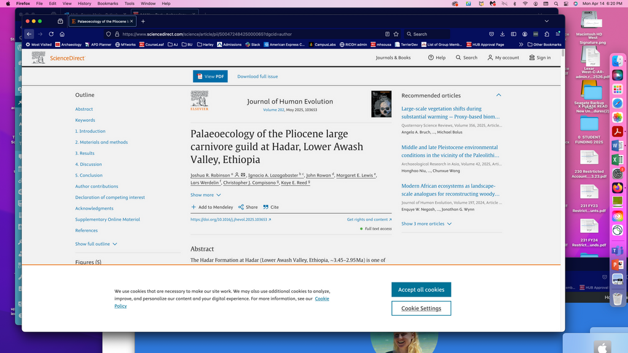Open the journal cover thumbnail
Viewport: 628px width, 353px height.
pyautogui.click(x=381, y=104)
